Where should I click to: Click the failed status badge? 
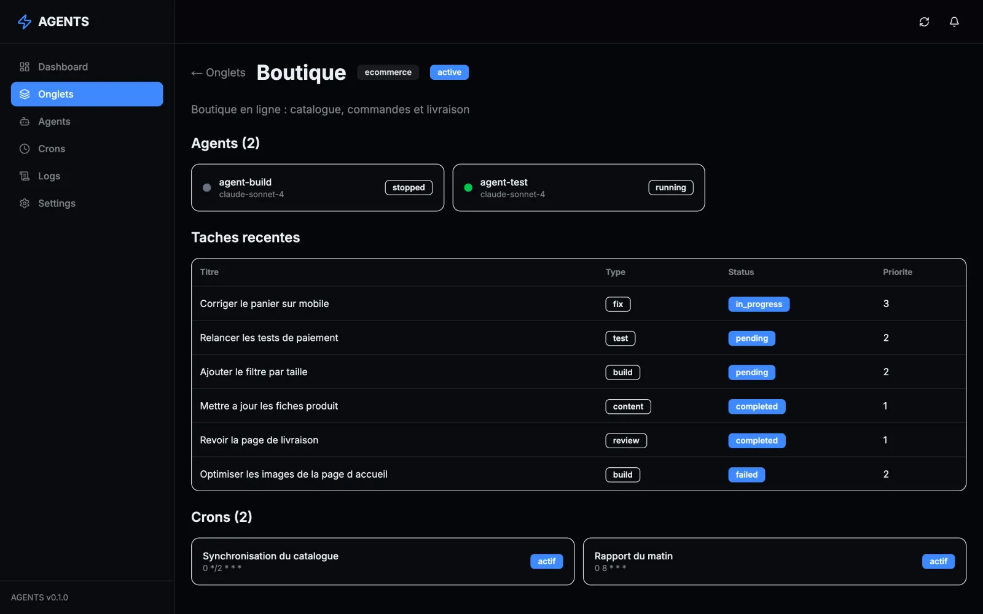(x=746, y=475)
